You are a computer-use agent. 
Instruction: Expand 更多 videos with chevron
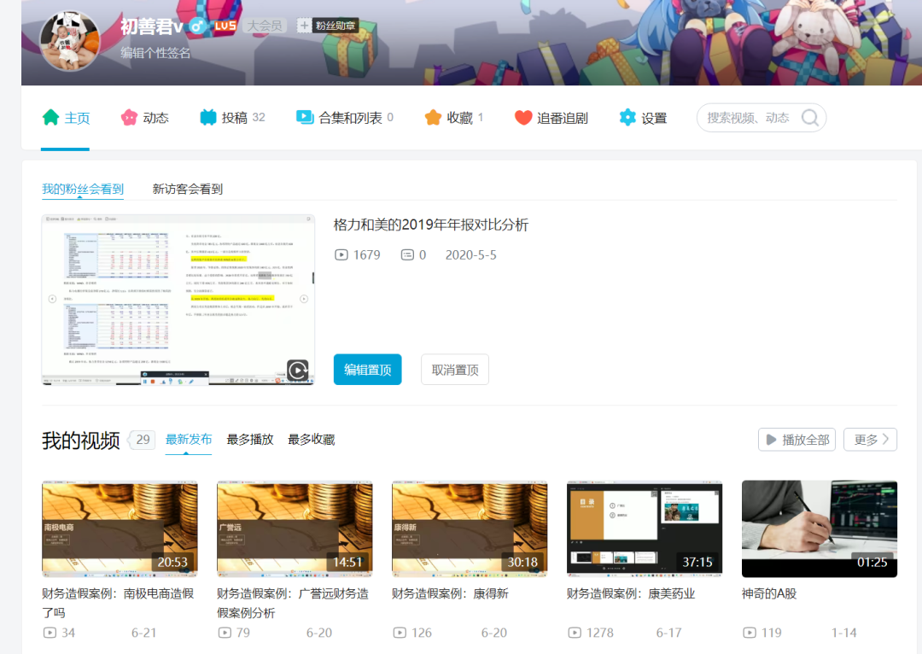[870, 440]
